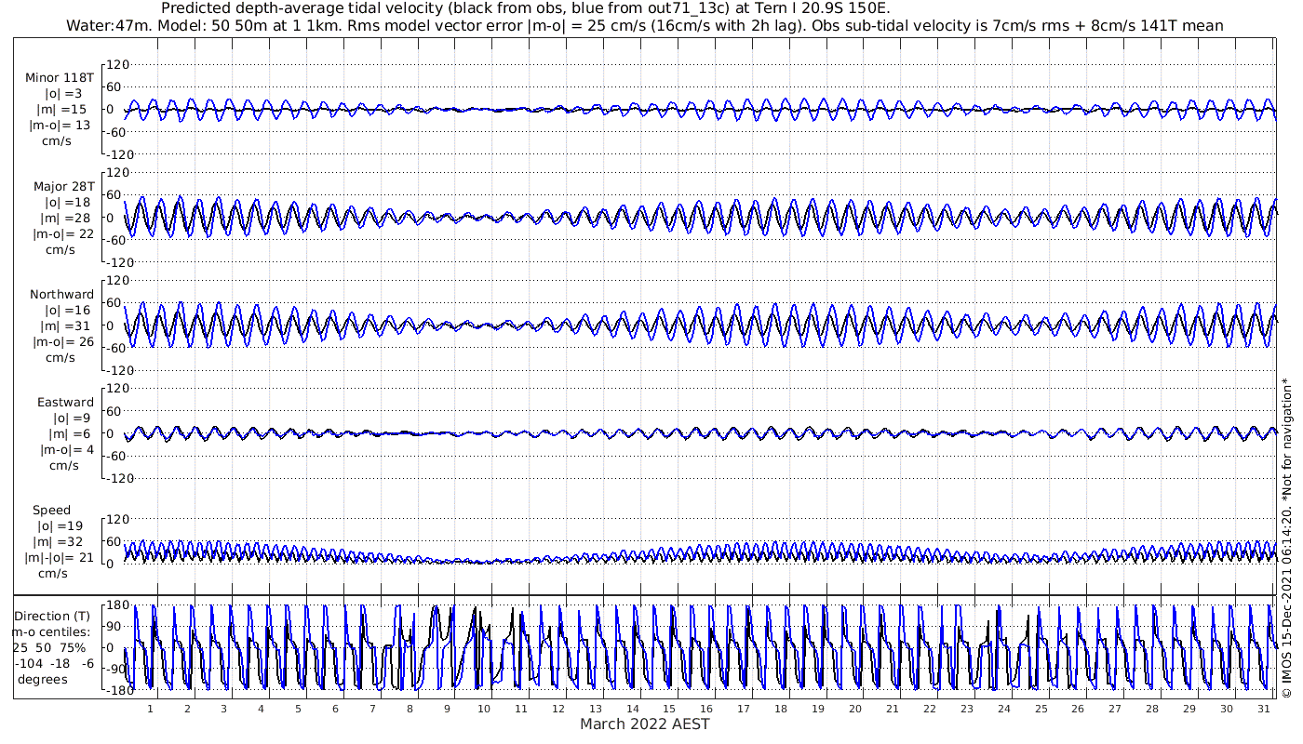This screenshot has height=744, width=1303.
Task: Click day '10' on the date axis
Action: 483,708
